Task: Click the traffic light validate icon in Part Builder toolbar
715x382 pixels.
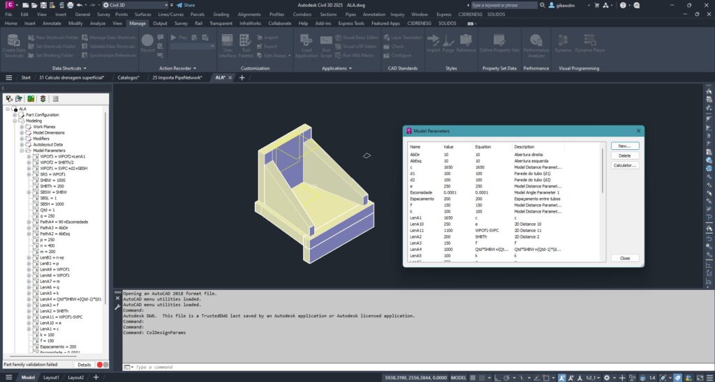Action: pos(43,99)
